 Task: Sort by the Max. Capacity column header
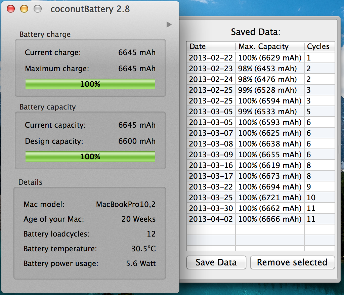[x=270, y=46]
